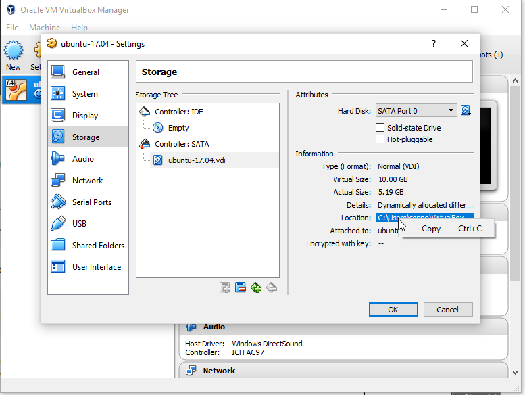
Task: Open the System settings category
Action: (x=84, y=94)
